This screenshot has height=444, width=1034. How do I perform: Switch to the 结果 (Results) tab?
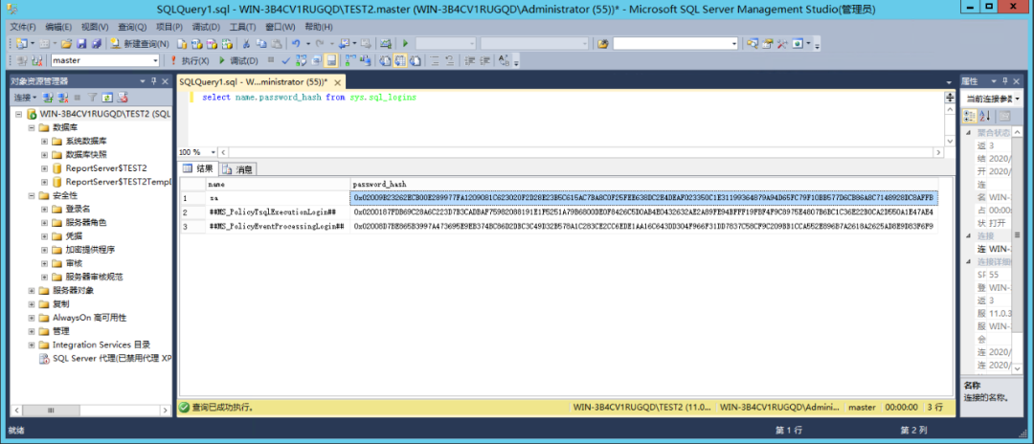pos(198,168)
